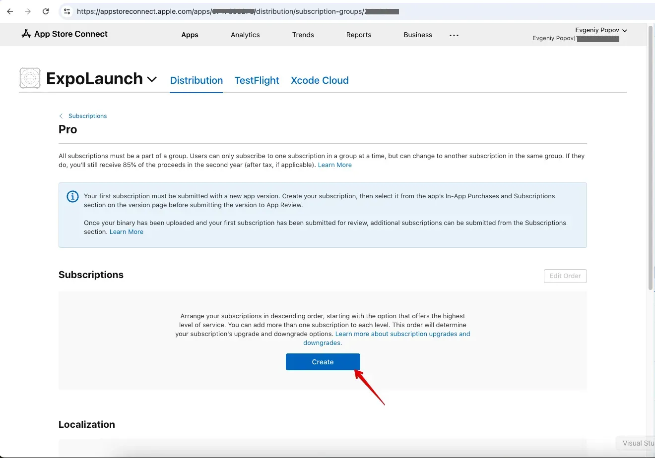Click the Pro group title

[x=68, y=129]
